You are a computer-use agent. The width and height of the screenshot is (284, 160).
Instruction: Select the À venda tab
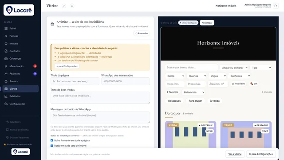(x=215, y=101)
